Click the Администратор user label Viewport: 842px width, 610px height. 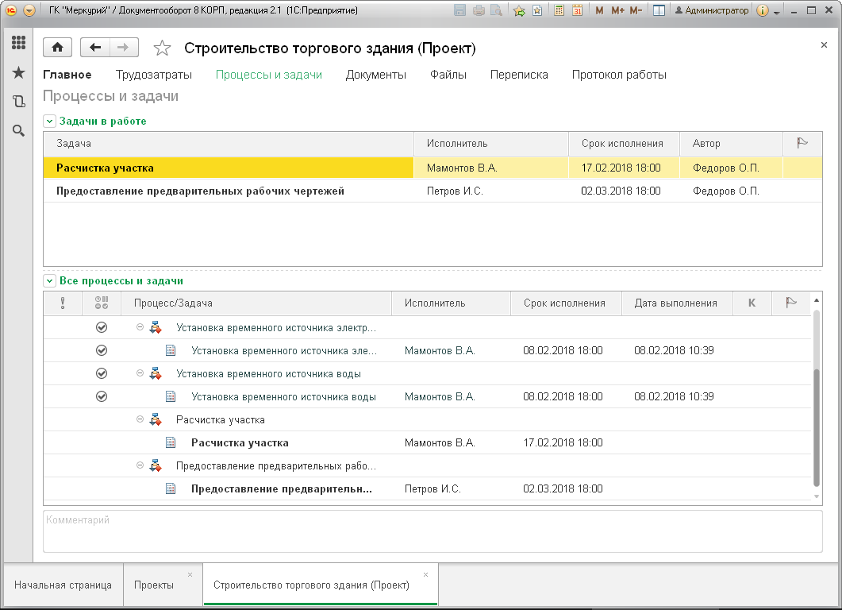(x=712, y=10)
